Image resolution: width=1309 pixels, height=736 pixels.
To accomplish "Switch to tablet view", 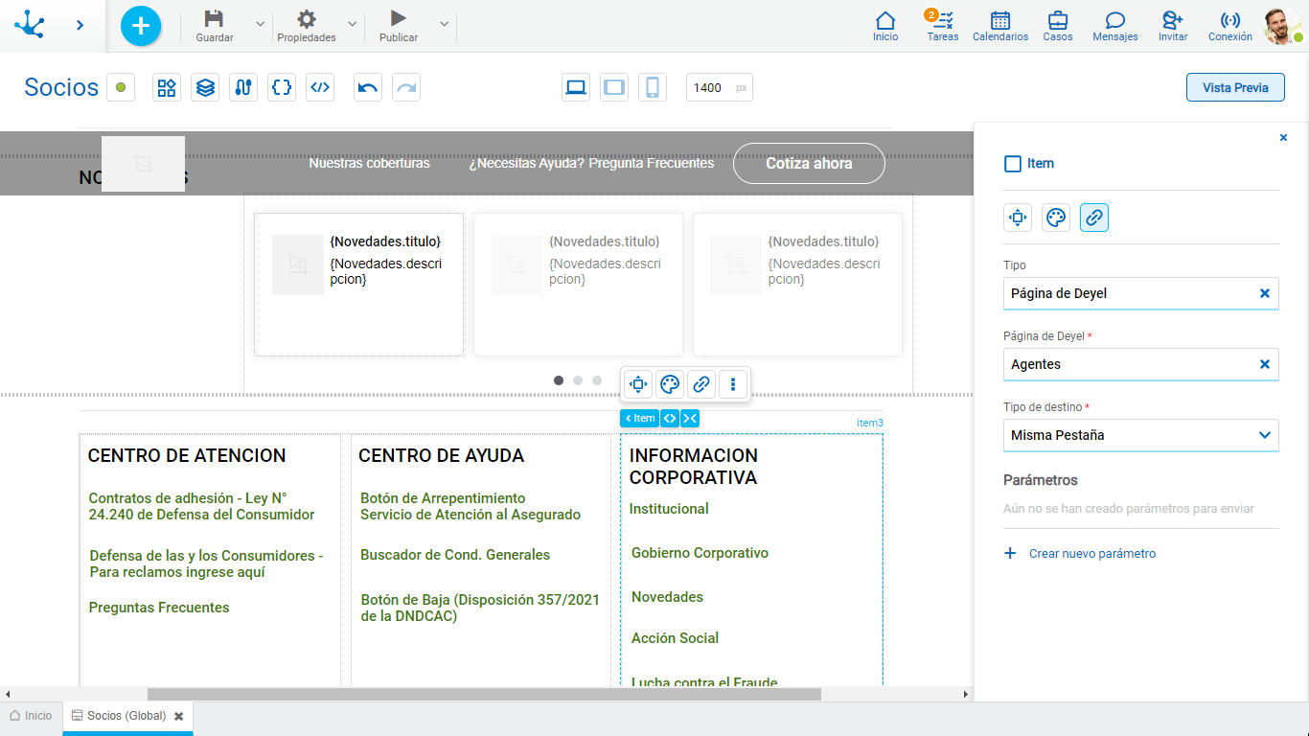I will [x=614, y=87].
